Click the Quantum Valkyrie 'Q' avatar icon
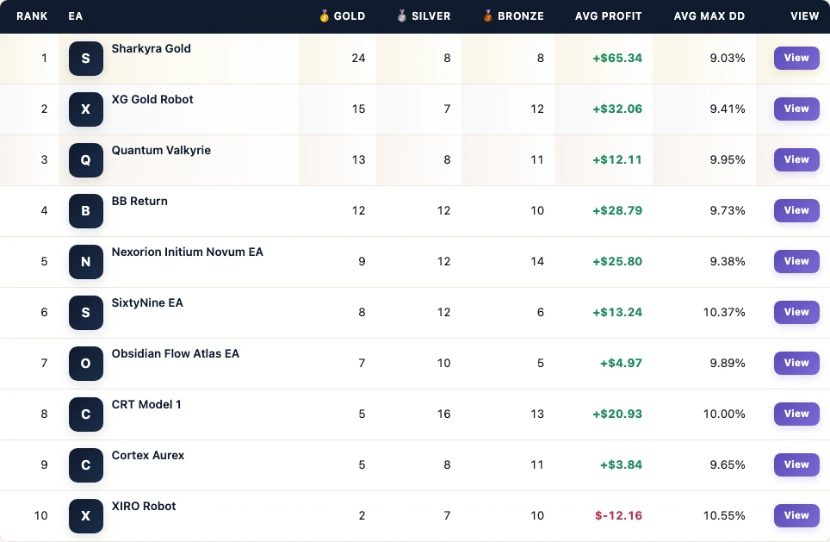Image resolution: width=830 pixels, height=542 pixels. [x=86, y=160]
